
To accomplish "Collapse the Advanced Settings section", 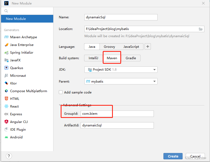I will (60, 105).
